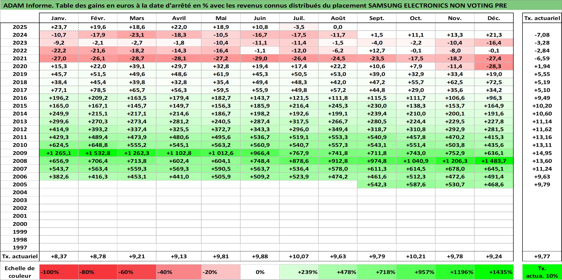This screenshot has height=280, width=562.
Task: Click the +14,95 actuarial rate for 2009
Action: [x=542, y=153]
